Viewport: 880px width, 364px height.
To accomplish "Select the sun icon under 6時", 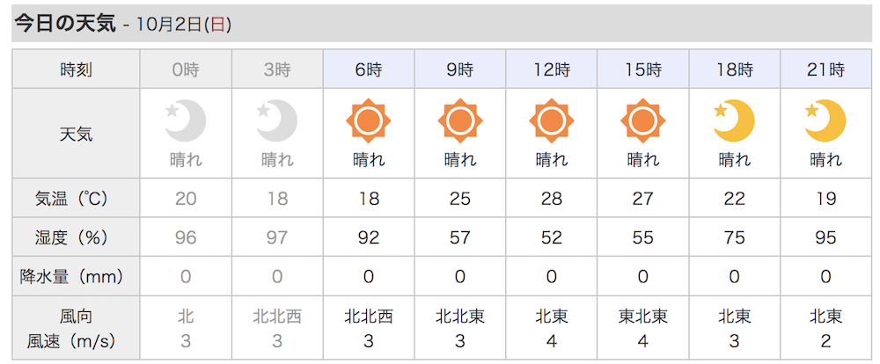I will pos(369,120).
